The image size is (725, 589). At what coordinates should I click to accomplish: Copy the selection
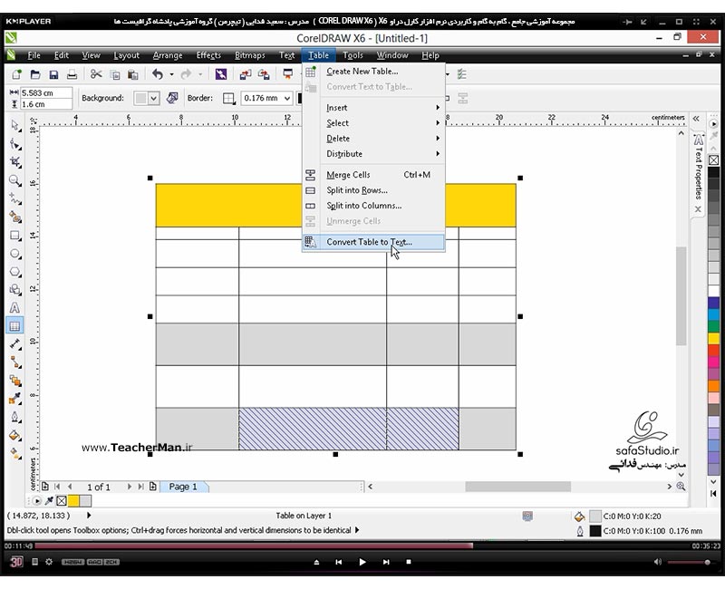115,74
